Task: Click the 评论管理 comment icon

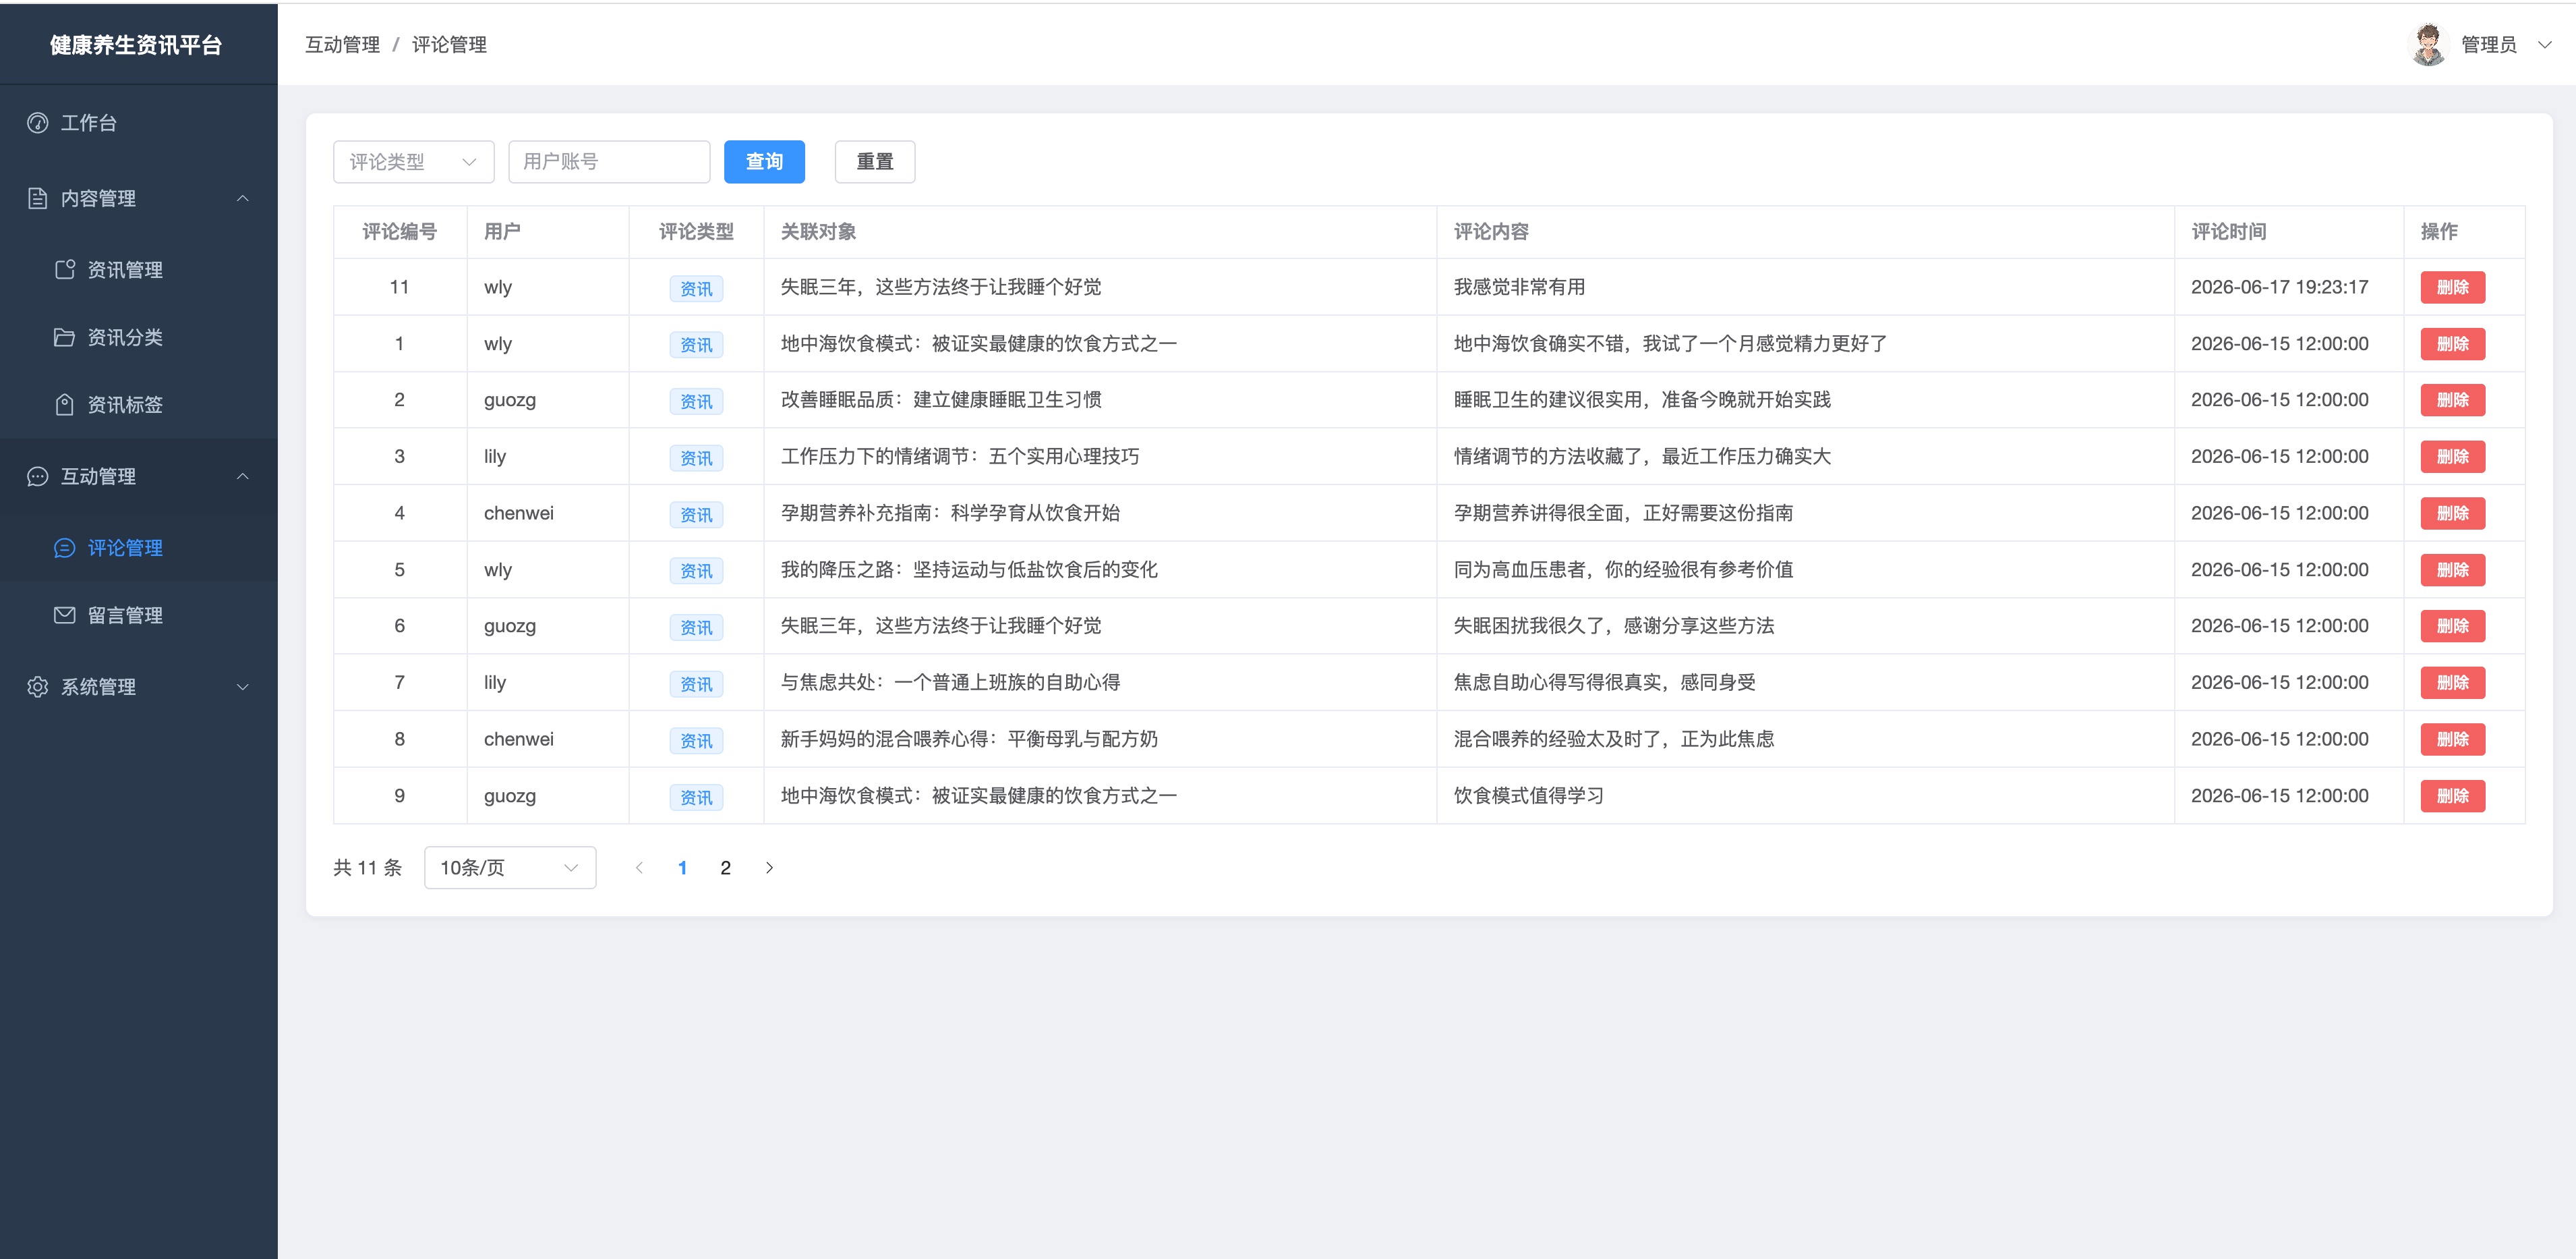Action: (x=65, y=547)
